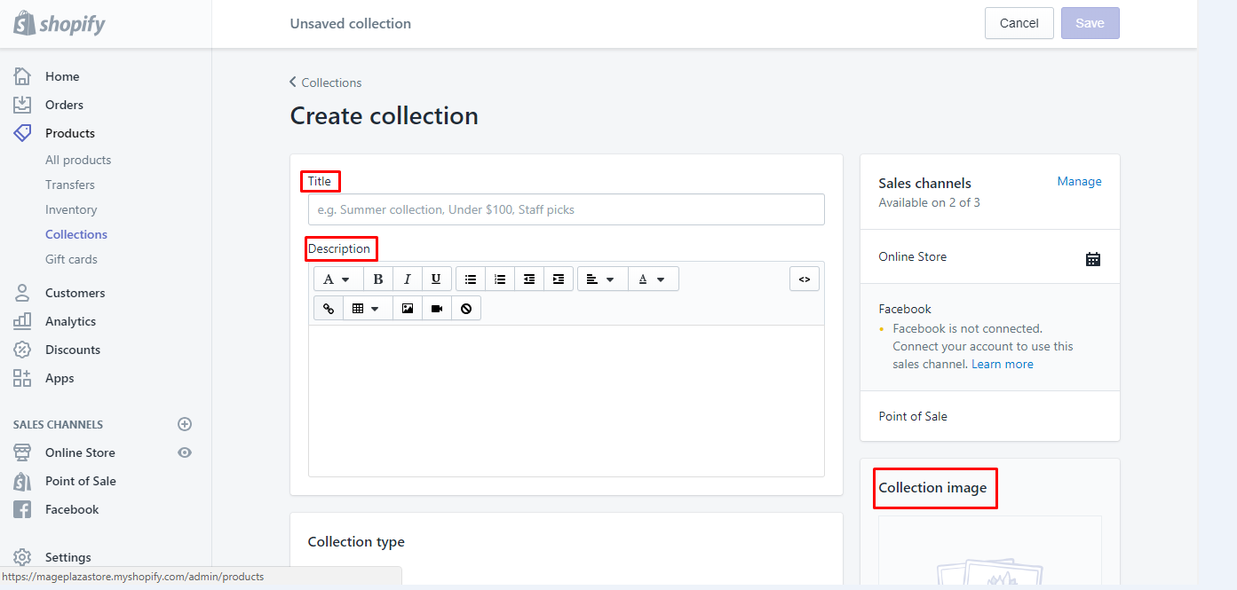This screenshot has width=1237, height=590.
Task: Click inside the Description text area
Action: (x=567, y=400)
